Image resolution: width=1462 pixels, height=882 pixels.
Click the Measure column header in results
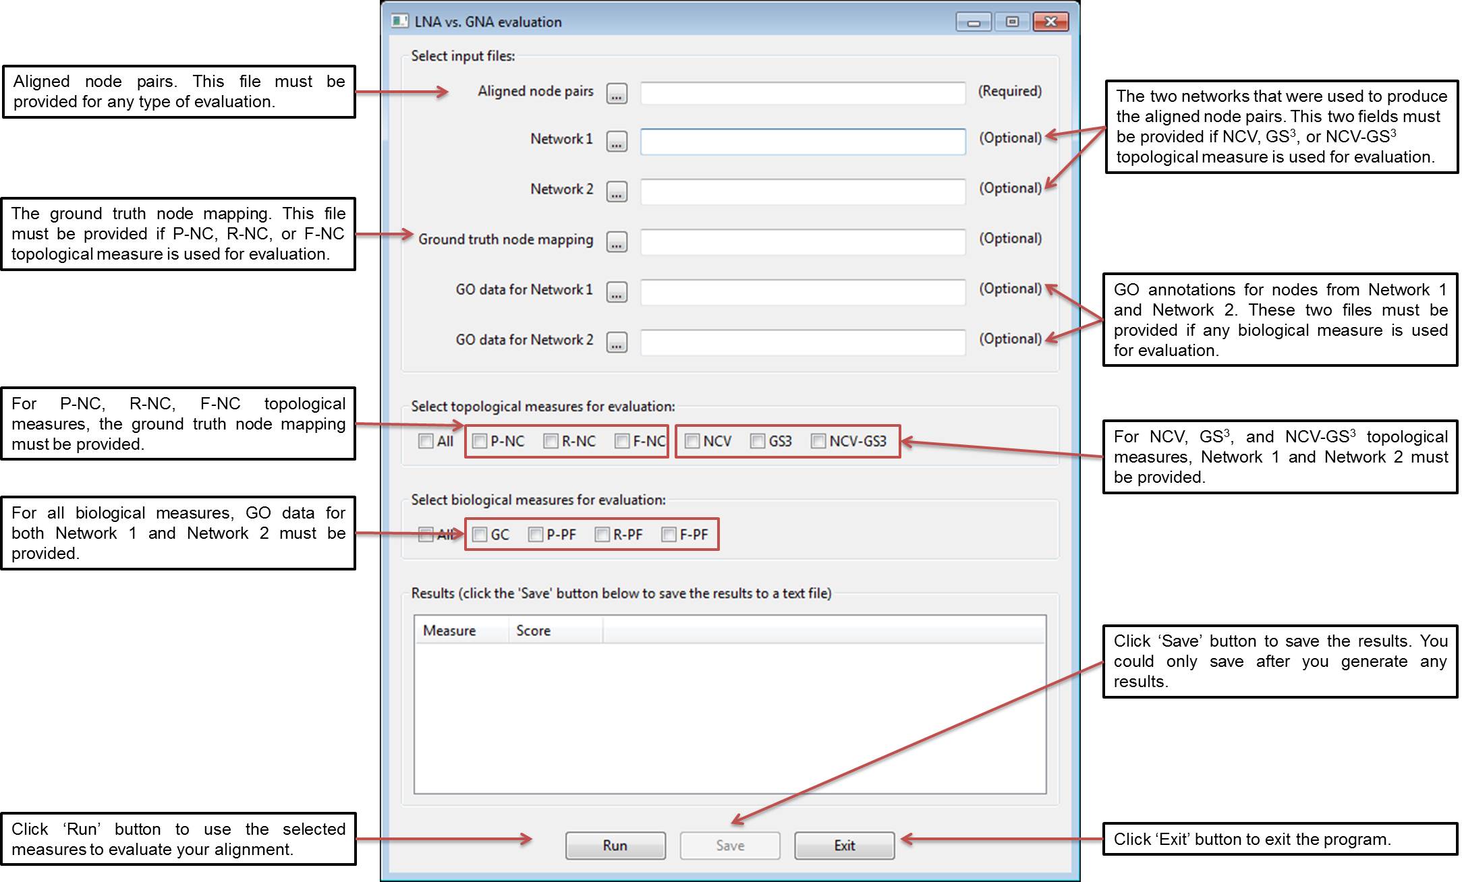pyautogui.click(x=461, y=630)
